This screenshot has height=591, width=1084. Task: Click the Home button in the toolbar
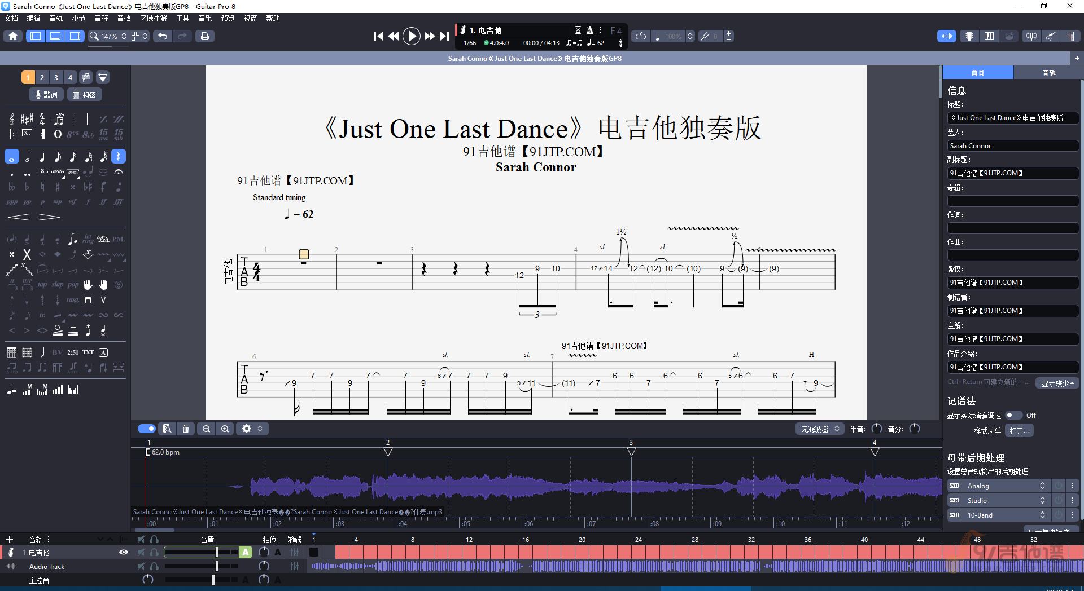pos(13,36)
